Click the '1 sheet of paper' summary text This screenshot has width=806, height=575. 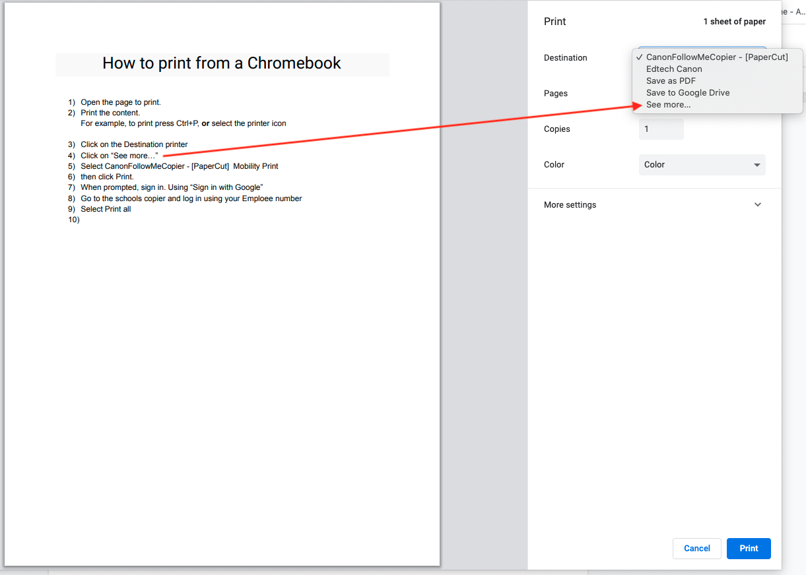tap(734, 22)
